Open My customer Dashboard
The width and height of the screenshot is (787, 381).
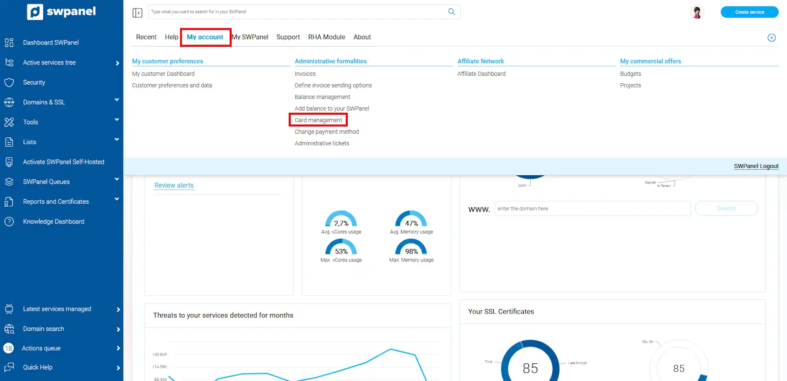click(163, 74)
